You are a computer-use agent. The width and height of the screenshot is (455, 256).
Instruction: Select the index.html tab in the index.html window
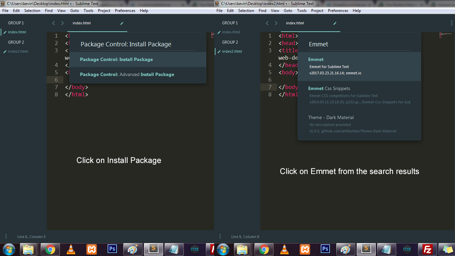(x=97, y=23)
